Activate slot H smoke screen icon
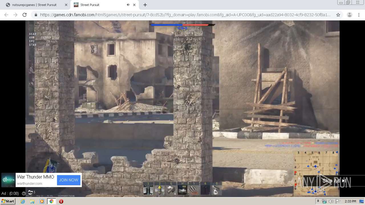The height and width of the screenshot is (205, 365). pos(182,190)
